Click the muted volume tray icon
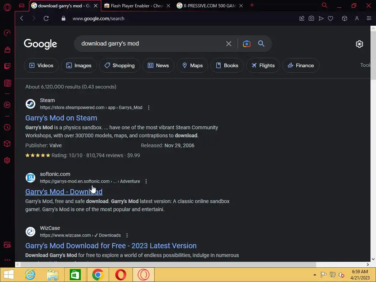The width and height of the screenshot is (376, 282). 341,275
